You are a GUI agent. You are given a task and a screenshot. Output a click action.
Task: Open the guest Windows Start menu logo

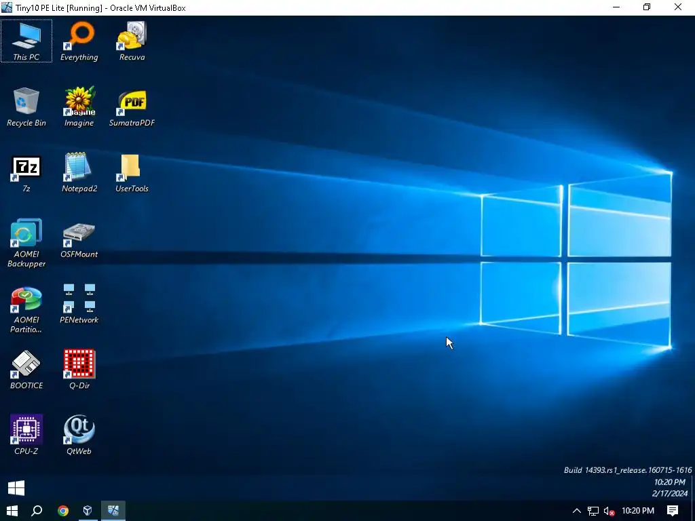click(x=16, y=488)
